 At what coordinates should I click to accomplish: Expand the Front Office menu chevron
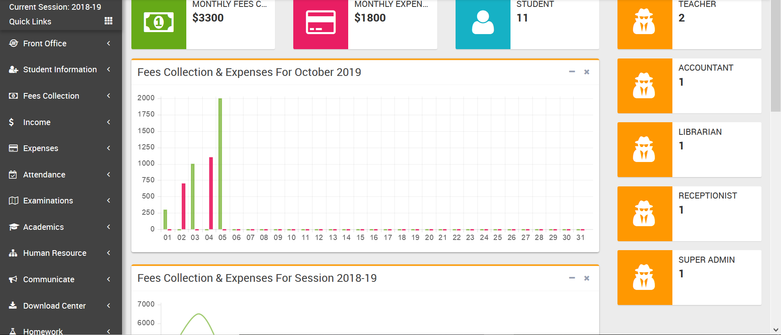[109, 43]
